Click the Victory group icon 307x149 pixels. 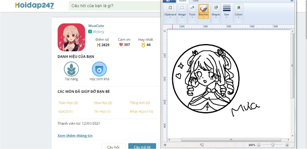pyautogui.click(x=90, y=31)
